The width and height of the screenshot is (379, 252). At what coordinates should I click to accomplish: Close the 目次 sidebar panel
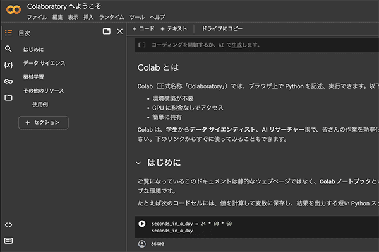[x=119, y=31]
